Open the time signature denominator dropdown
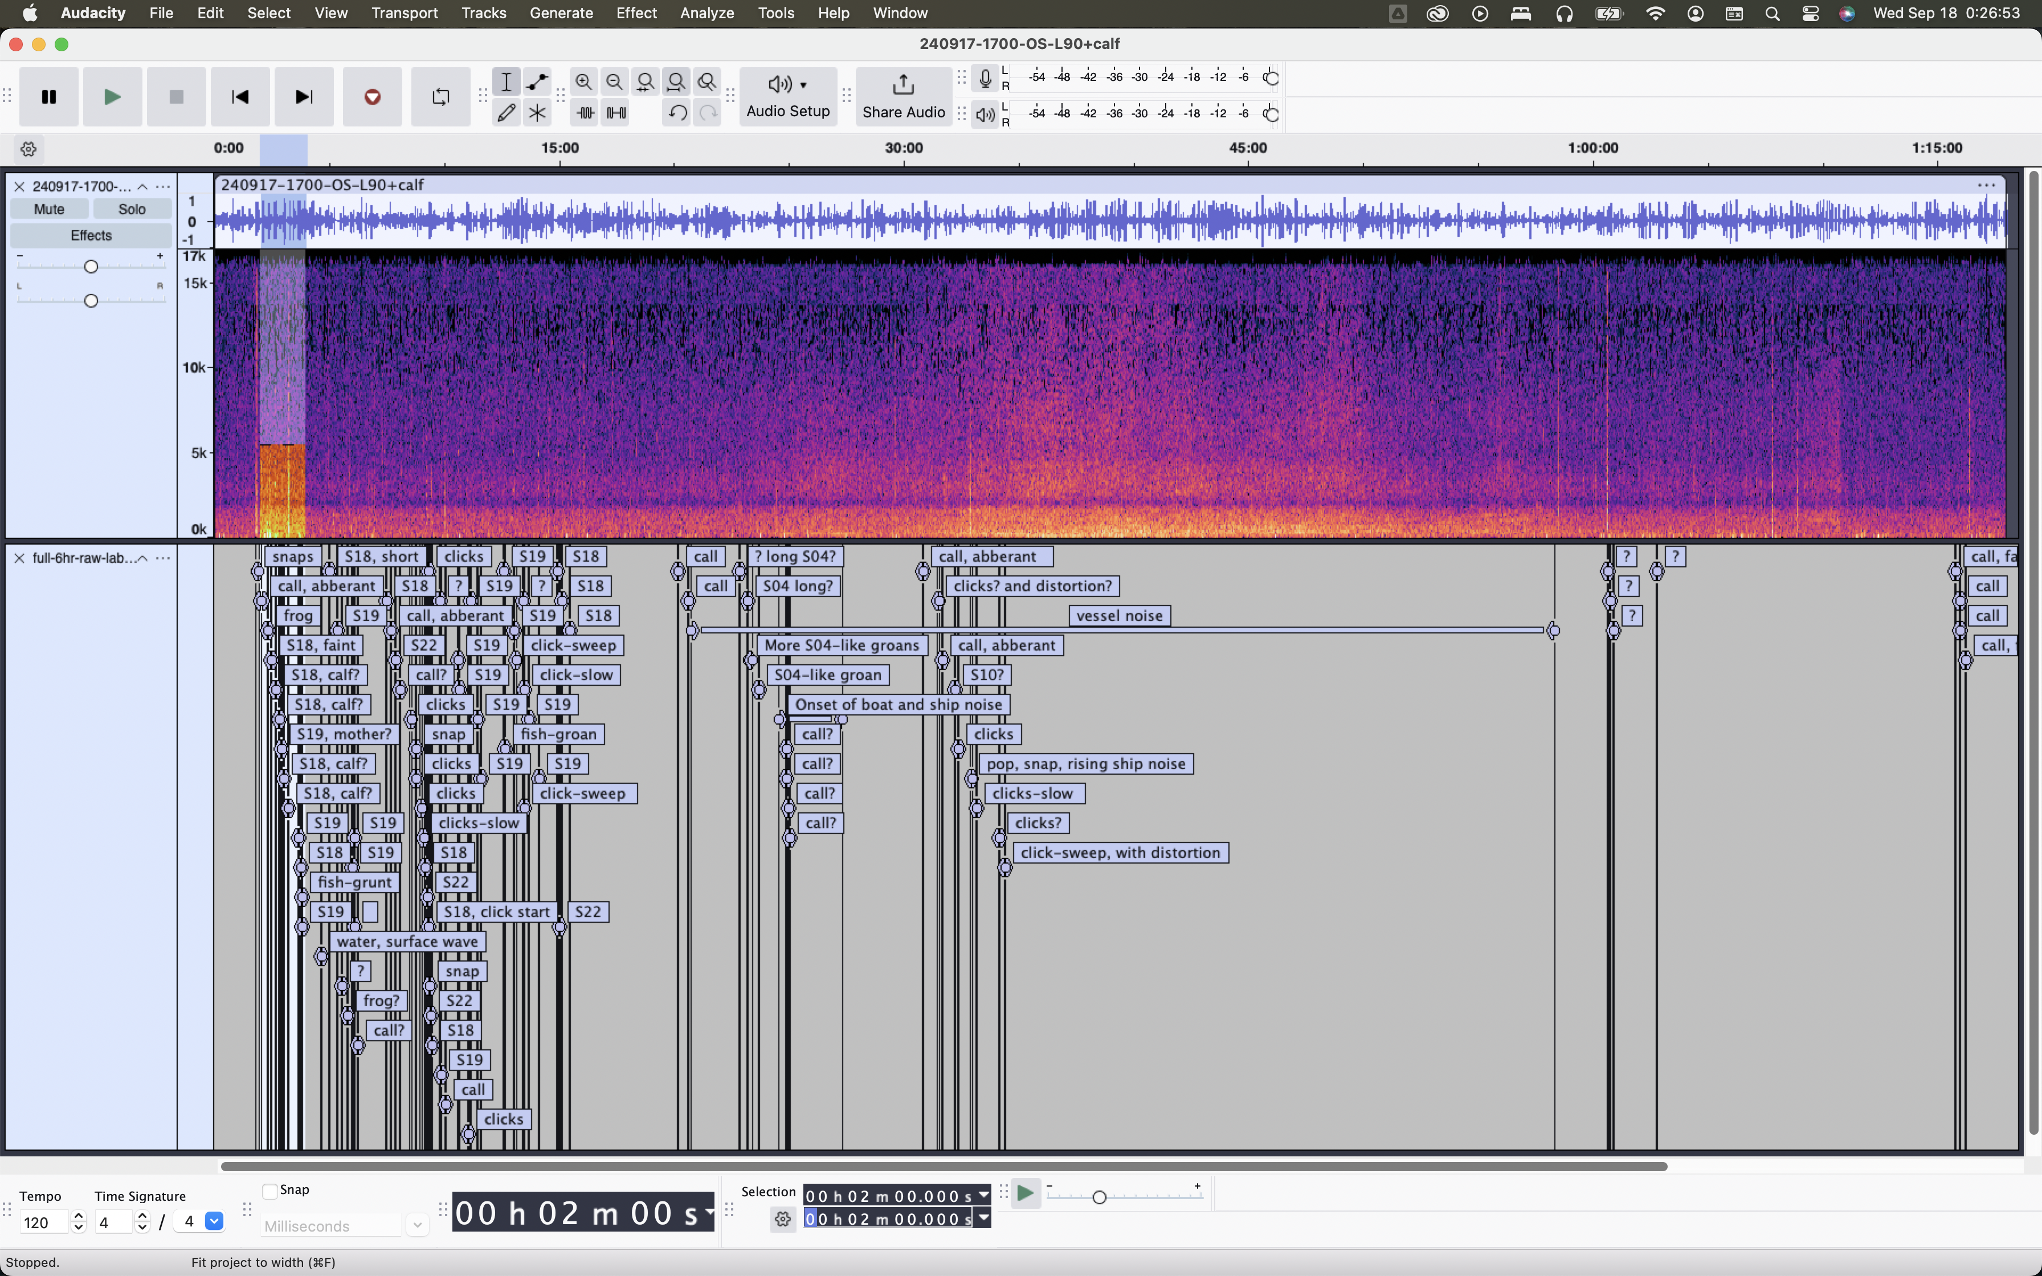 coord(214,1221)
